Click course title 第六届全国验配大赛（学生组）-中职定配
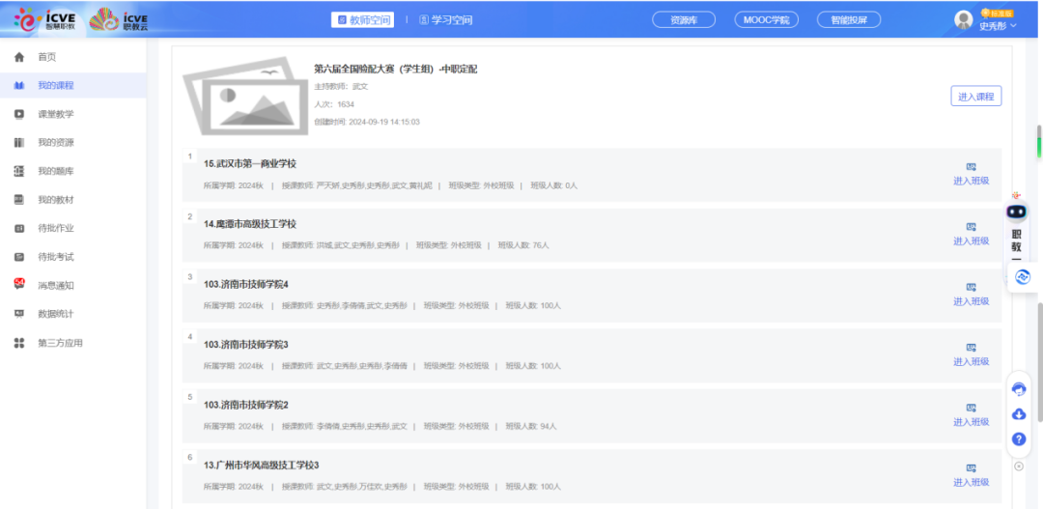Screen dimensions: 1043x509 click(395, 70)
